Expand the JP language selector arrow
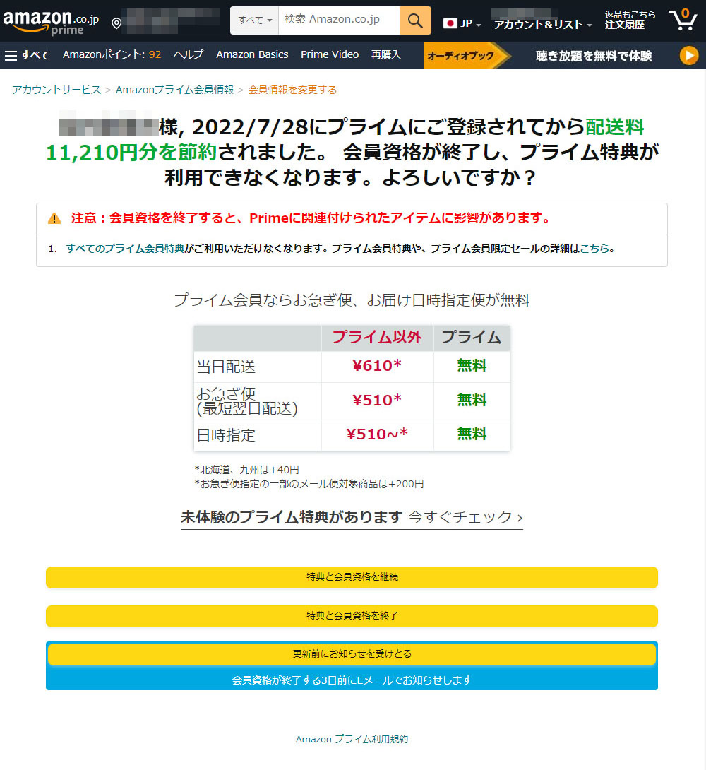706x770 pixels. [x=479, y=25]
